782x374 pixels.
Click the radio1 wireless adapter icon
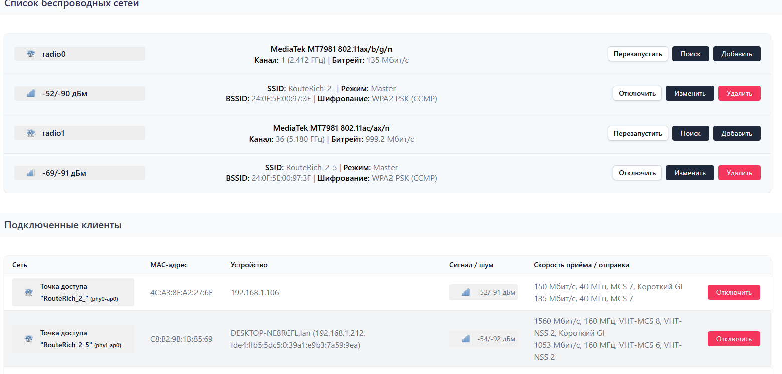pyautogui.click(x=30, y=133)
